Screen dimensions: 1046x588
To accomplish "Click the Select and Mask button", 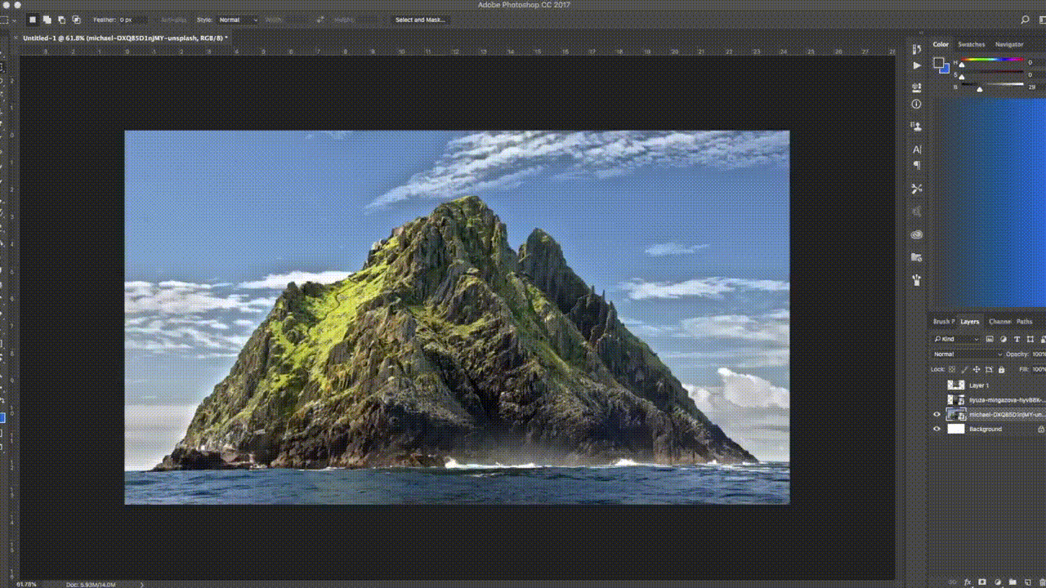I will coord(419,20).
